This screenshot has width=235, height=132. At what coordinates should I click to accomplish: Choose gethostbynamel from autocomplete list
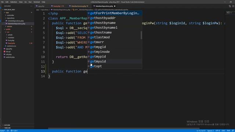click(115, 27)
